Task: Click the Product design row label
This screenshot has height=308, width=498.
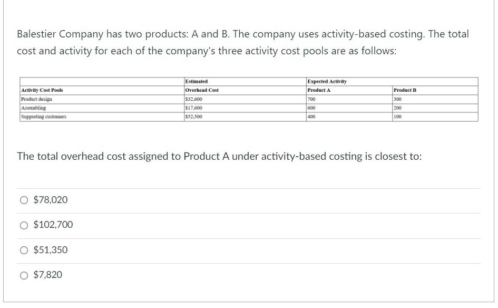Action: click(x=102, y=99)
